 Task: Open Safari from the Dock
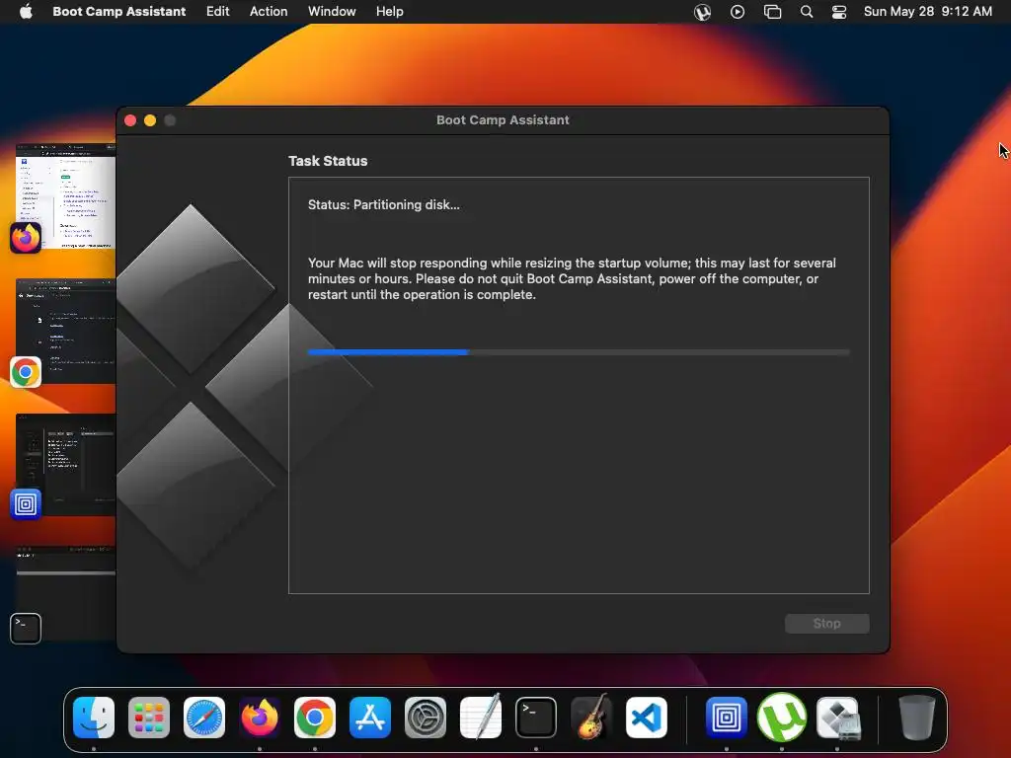204,718
